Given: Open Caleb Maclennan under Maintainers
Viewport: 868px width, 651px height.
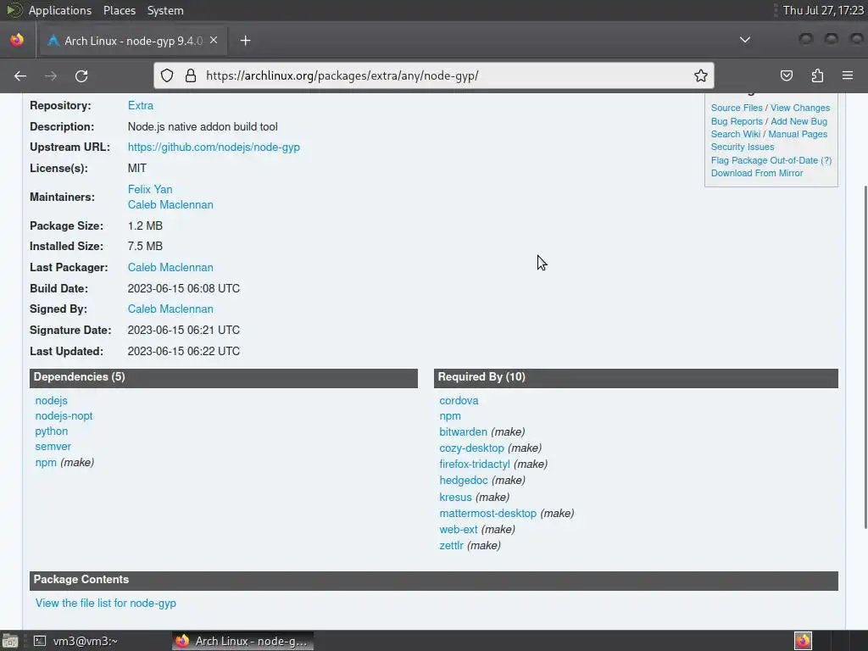Looking at the screenshot, I should (170, 205).
